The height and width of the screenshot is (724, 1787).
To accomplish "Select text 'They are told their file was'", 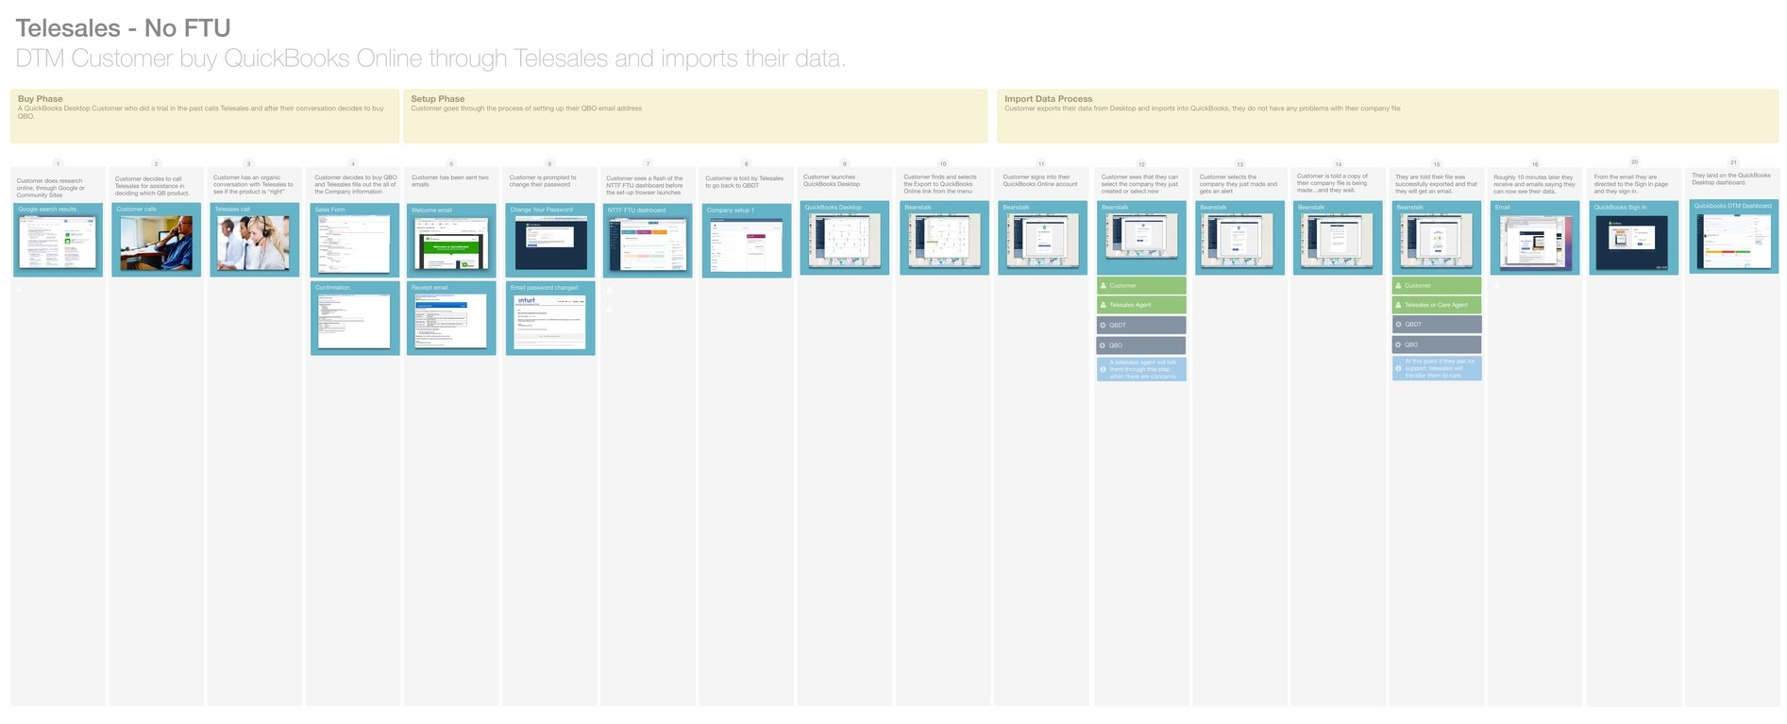I will click(1437, 184).
